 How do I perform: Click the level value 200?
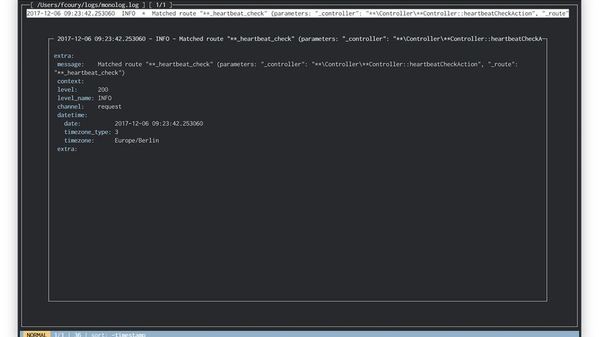point(103,90)
